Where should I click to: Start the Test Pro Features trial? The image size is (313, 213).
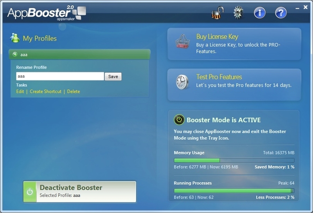(x=234, y=85)
